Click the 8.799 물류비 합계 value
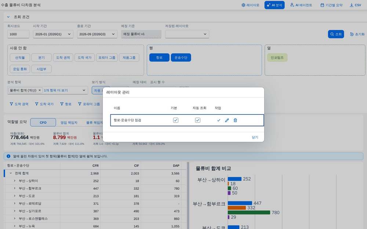The height and width of the screenshot is (229, 367). point(59,137)
